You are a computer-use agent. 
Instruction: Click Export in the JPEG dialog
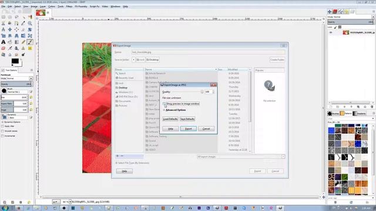pyautogui.click(x=189, y=129)
